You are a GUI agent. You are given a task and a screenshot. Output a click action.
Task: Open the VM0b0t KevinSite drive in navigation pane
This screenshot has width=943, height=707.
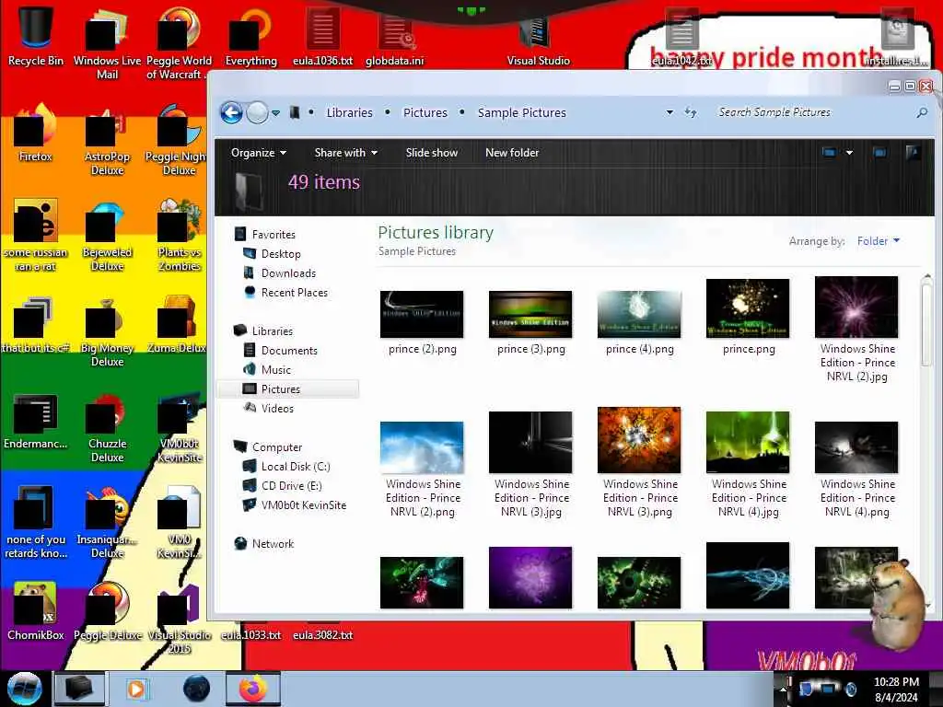point(295,505)
